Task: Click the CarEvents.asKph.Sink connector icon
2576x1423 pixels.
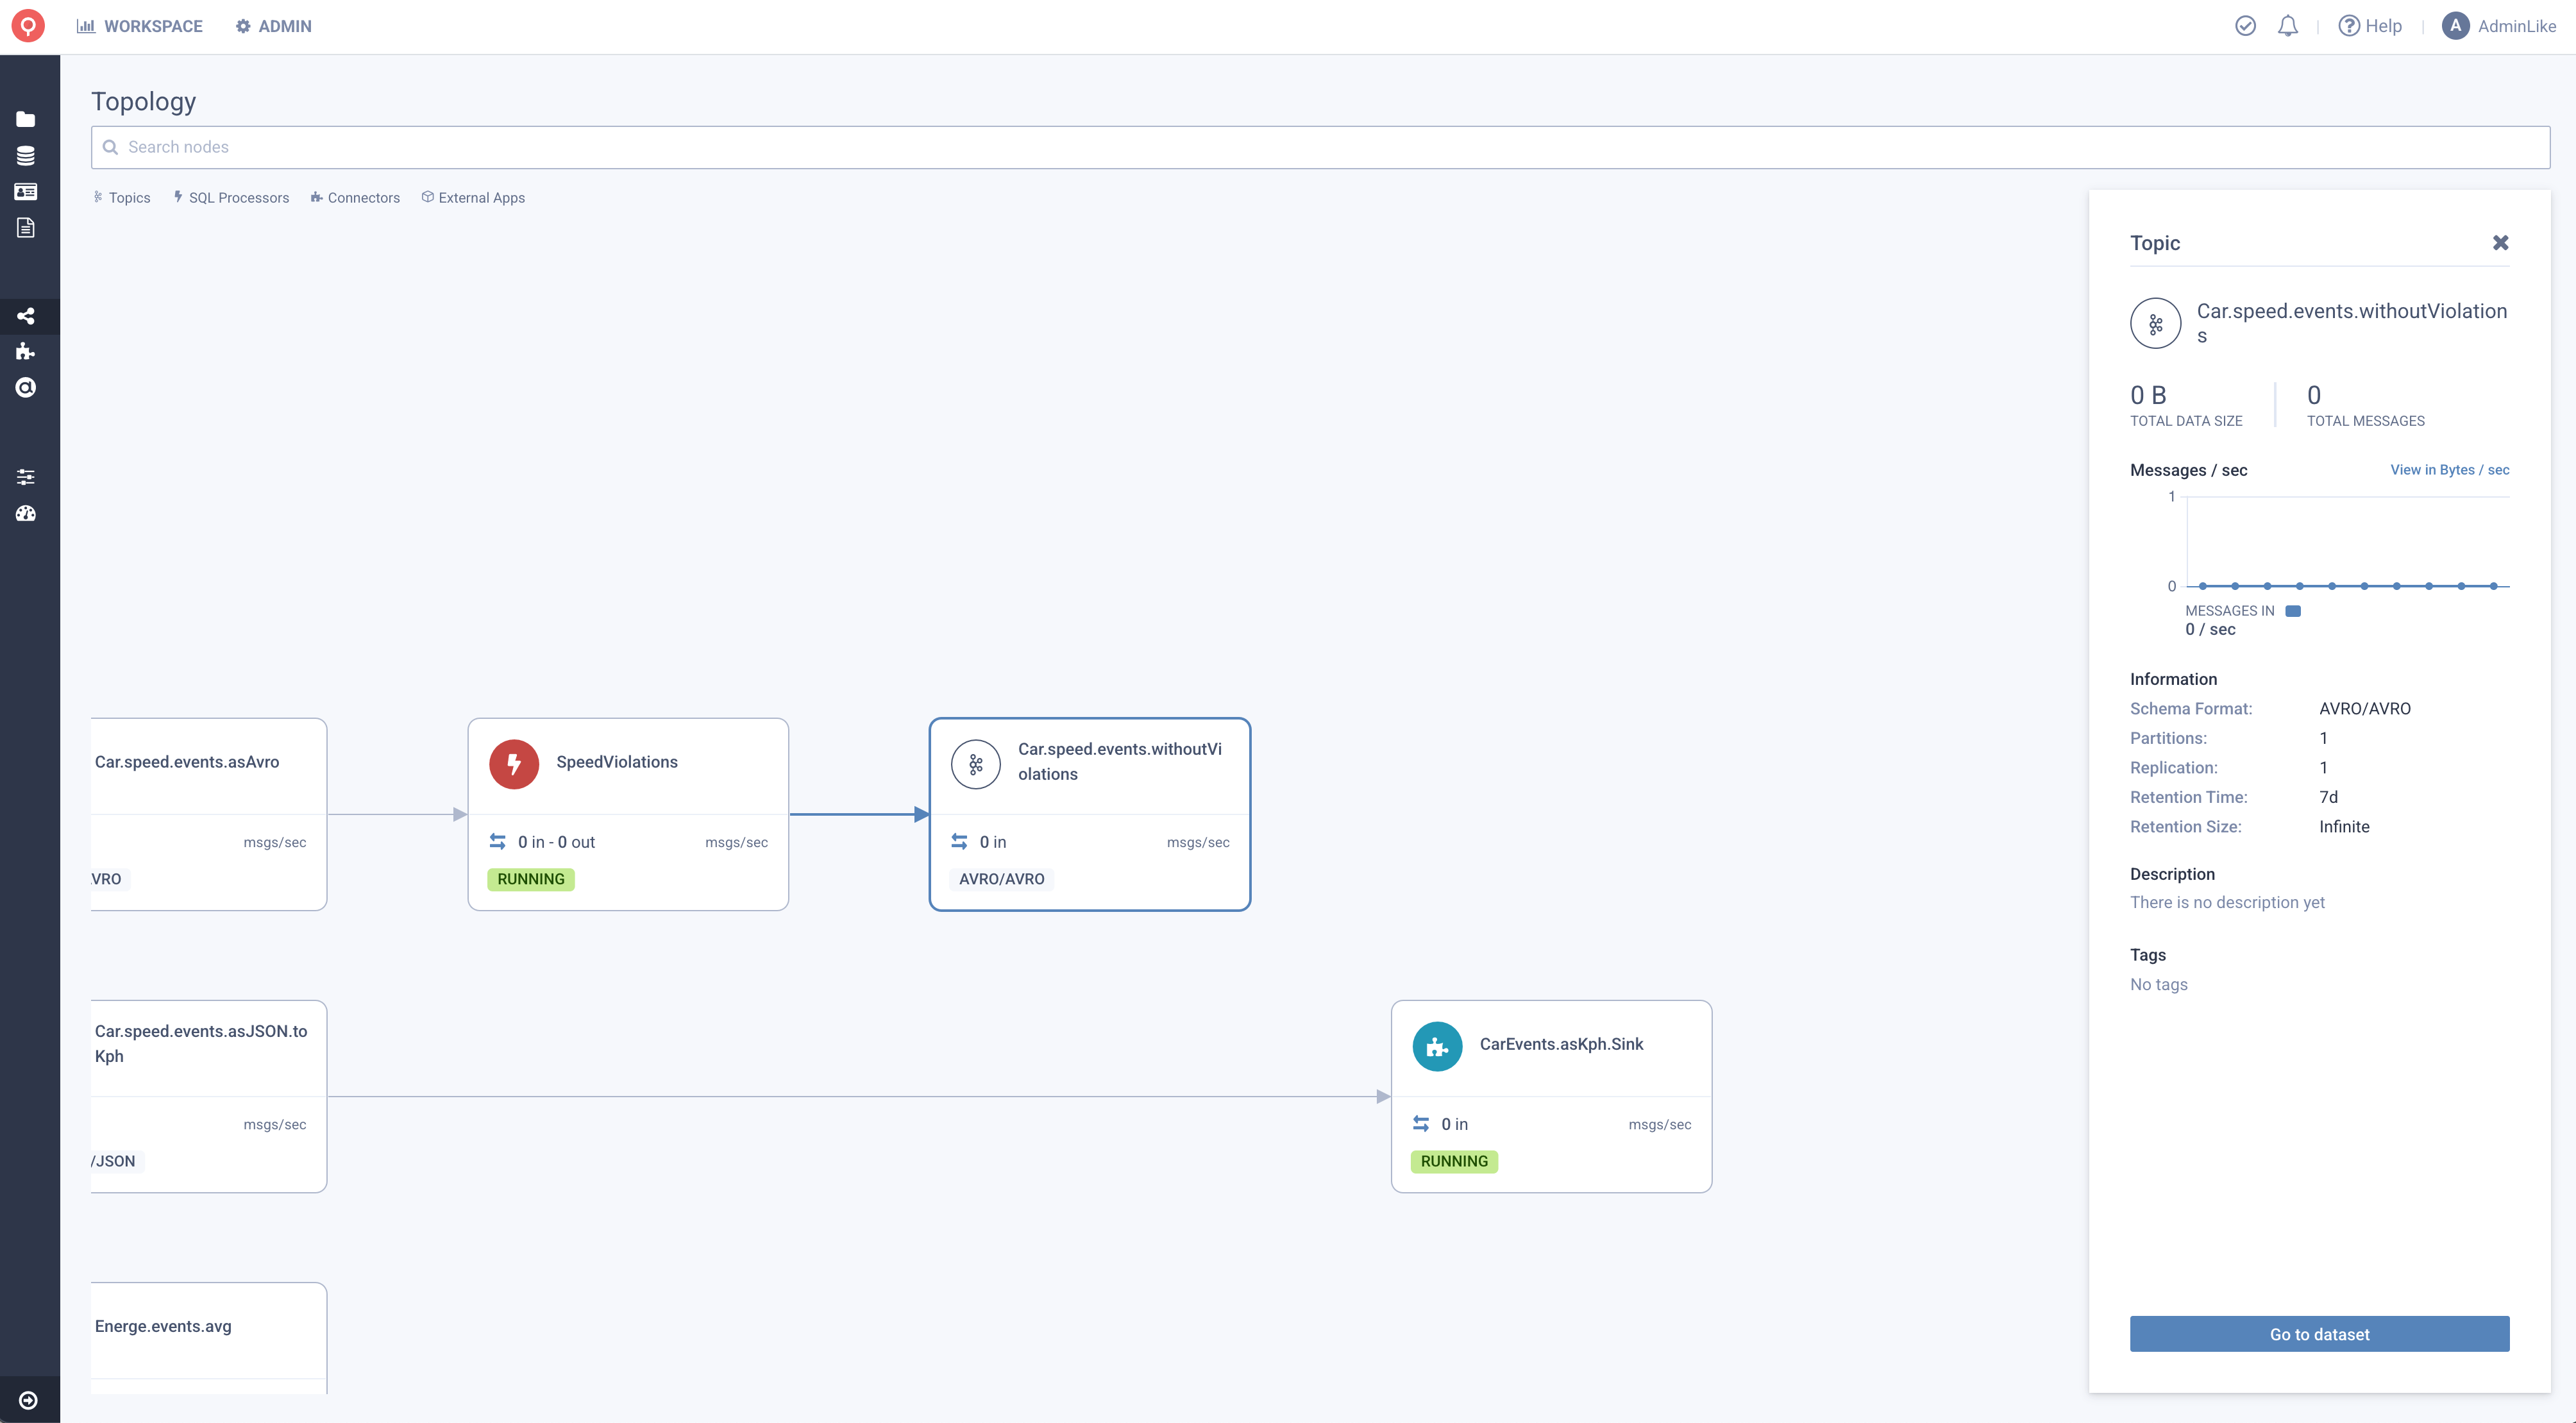Action: [x=1437, y=1046]
